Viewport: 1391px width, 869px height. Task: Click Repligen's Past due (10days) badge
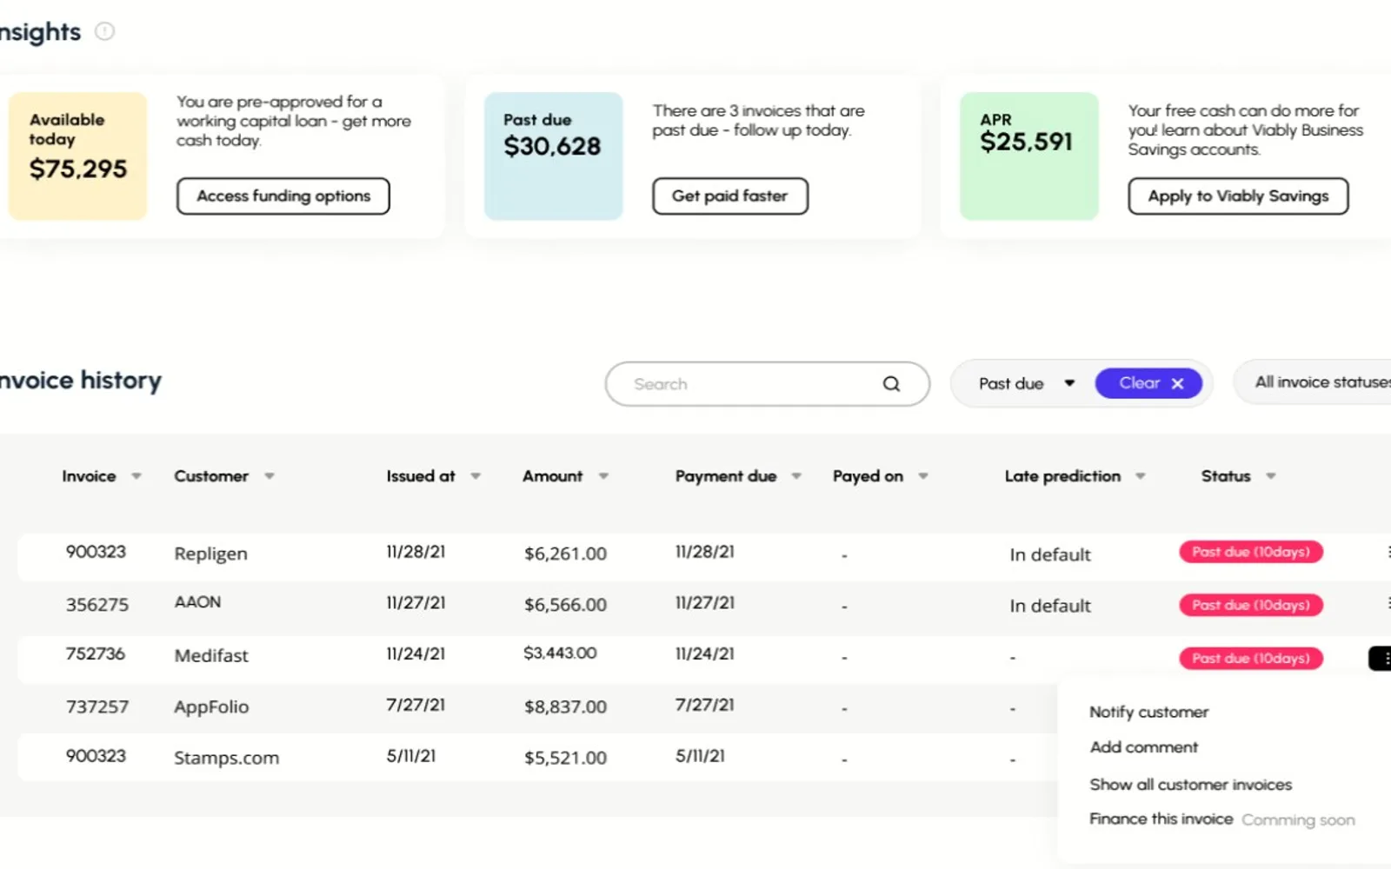(1251, 552)
